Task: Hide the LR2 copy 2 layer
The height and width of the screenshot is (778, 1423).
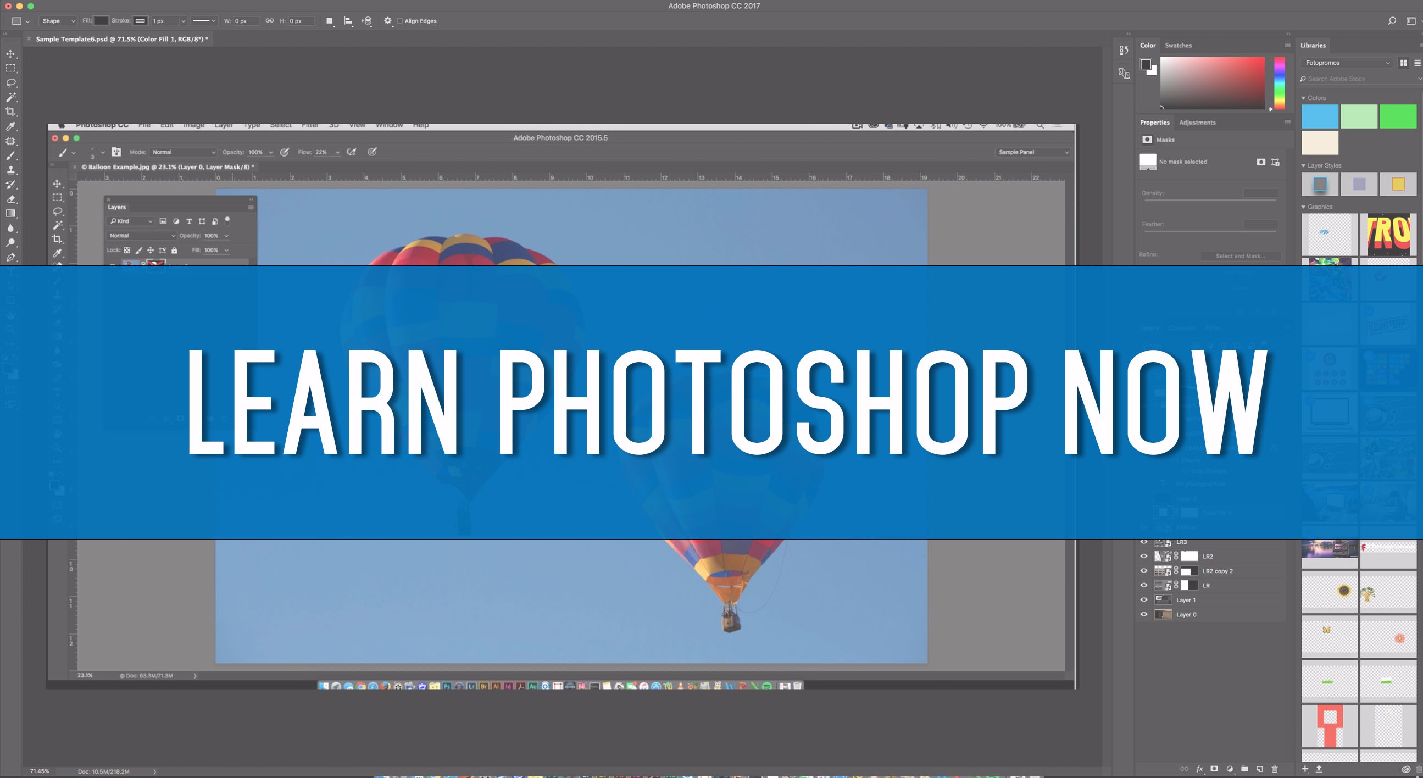Action: click(x=1144, y=571)
